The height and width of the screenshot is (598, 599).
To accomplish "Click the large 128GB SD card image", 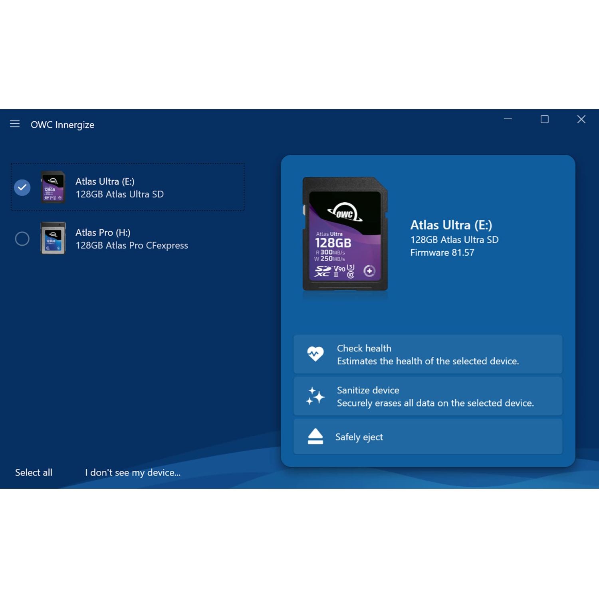I will point(345,235).
